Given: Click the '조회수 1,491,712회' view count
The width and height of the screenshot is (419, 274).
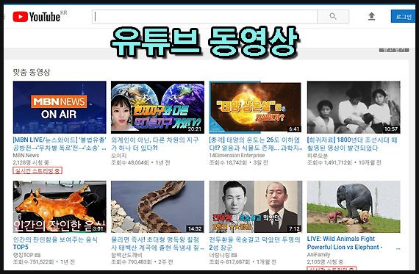Looking at the screenshot, I should coord(329,162).
